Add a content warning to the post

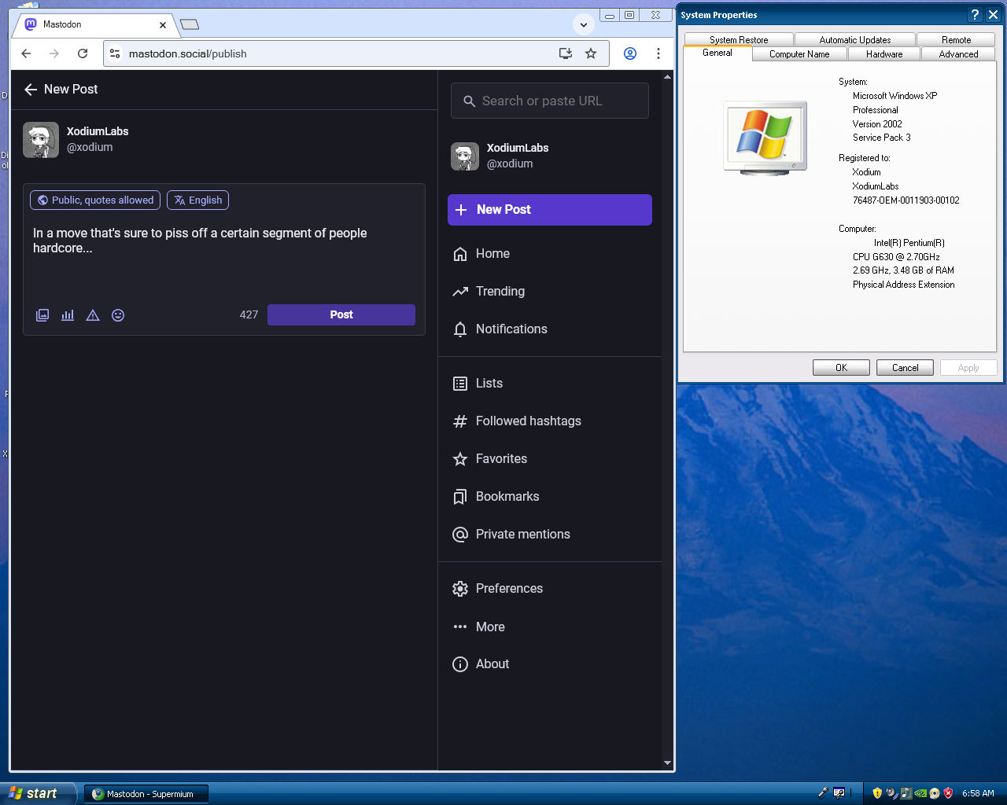93,315
